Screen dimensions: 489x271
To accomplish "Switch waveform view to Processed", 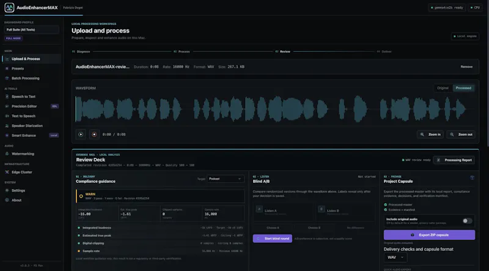I will pyautogui.click(x=463, y=88).
